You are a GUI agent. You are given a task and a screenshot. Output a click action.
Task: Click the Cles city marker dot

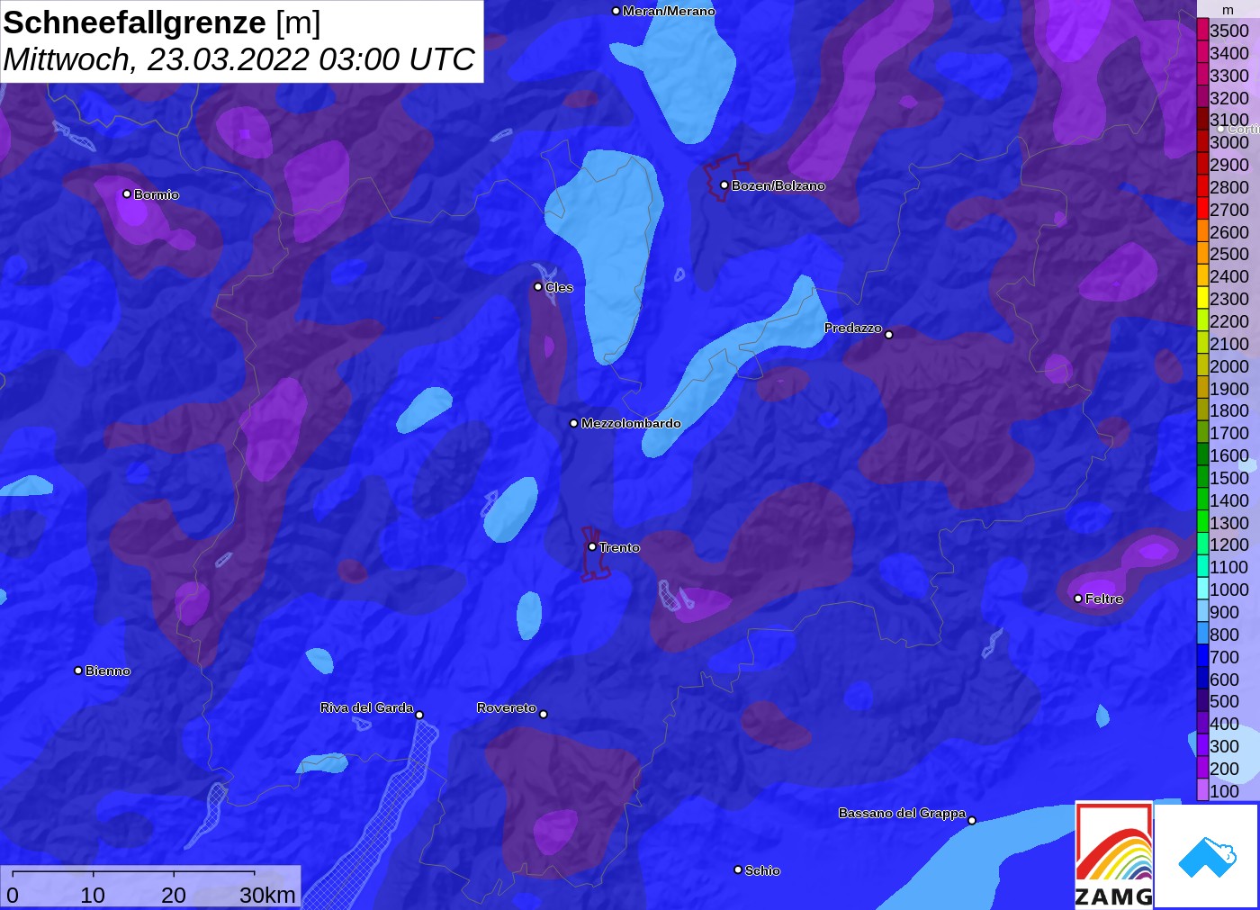coord(538,287)
